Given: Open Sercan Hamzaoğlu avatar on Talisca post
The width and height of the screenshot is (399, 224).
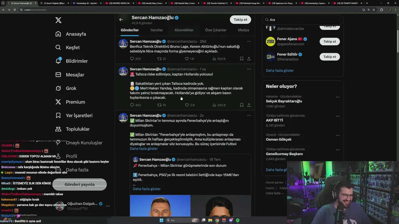Looking at the screenshot, I should [123, 71].
